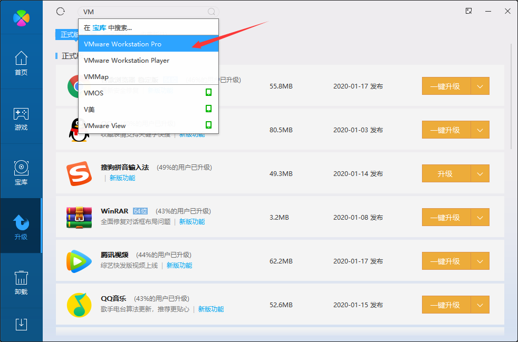The image size is (518, 342).
Task: Go to the 宝库 software library
Action: 21,173
